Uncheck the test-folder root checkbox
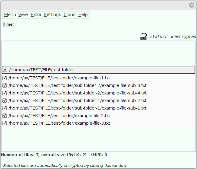The height and width of the screenshot is (169, 197). pyautogui.click(x=5, y=70)
